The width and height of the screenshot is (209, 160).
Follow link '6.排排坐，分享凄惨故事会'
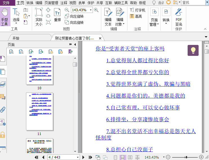click(138, 119)
